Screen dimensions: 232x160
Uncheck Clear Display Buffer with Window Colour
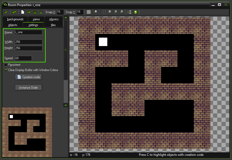[6, 70]
